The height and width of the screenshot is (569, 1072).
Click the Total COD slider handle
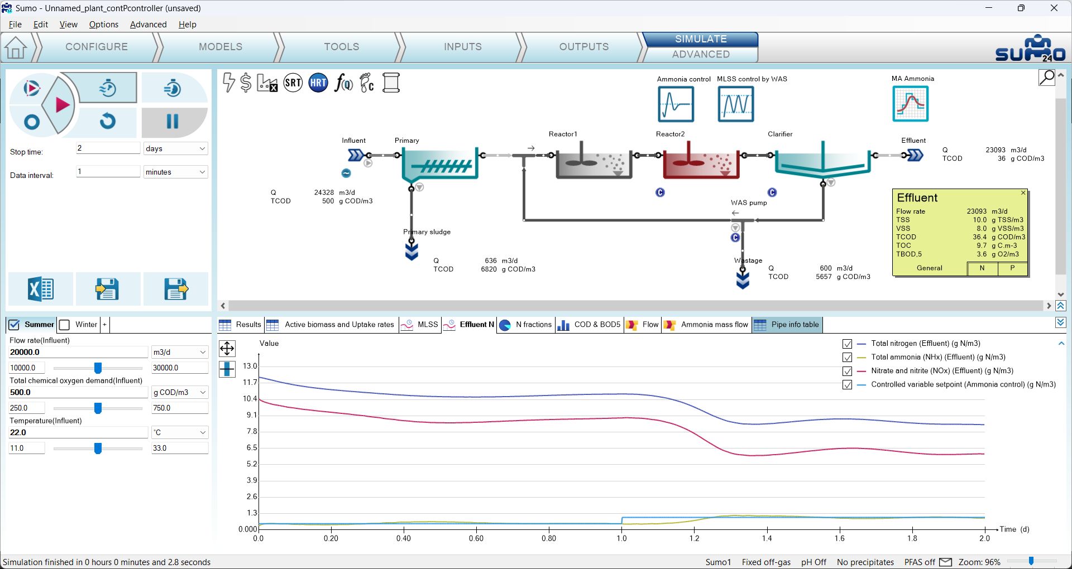pyautogui.click(x=98, y=408)
